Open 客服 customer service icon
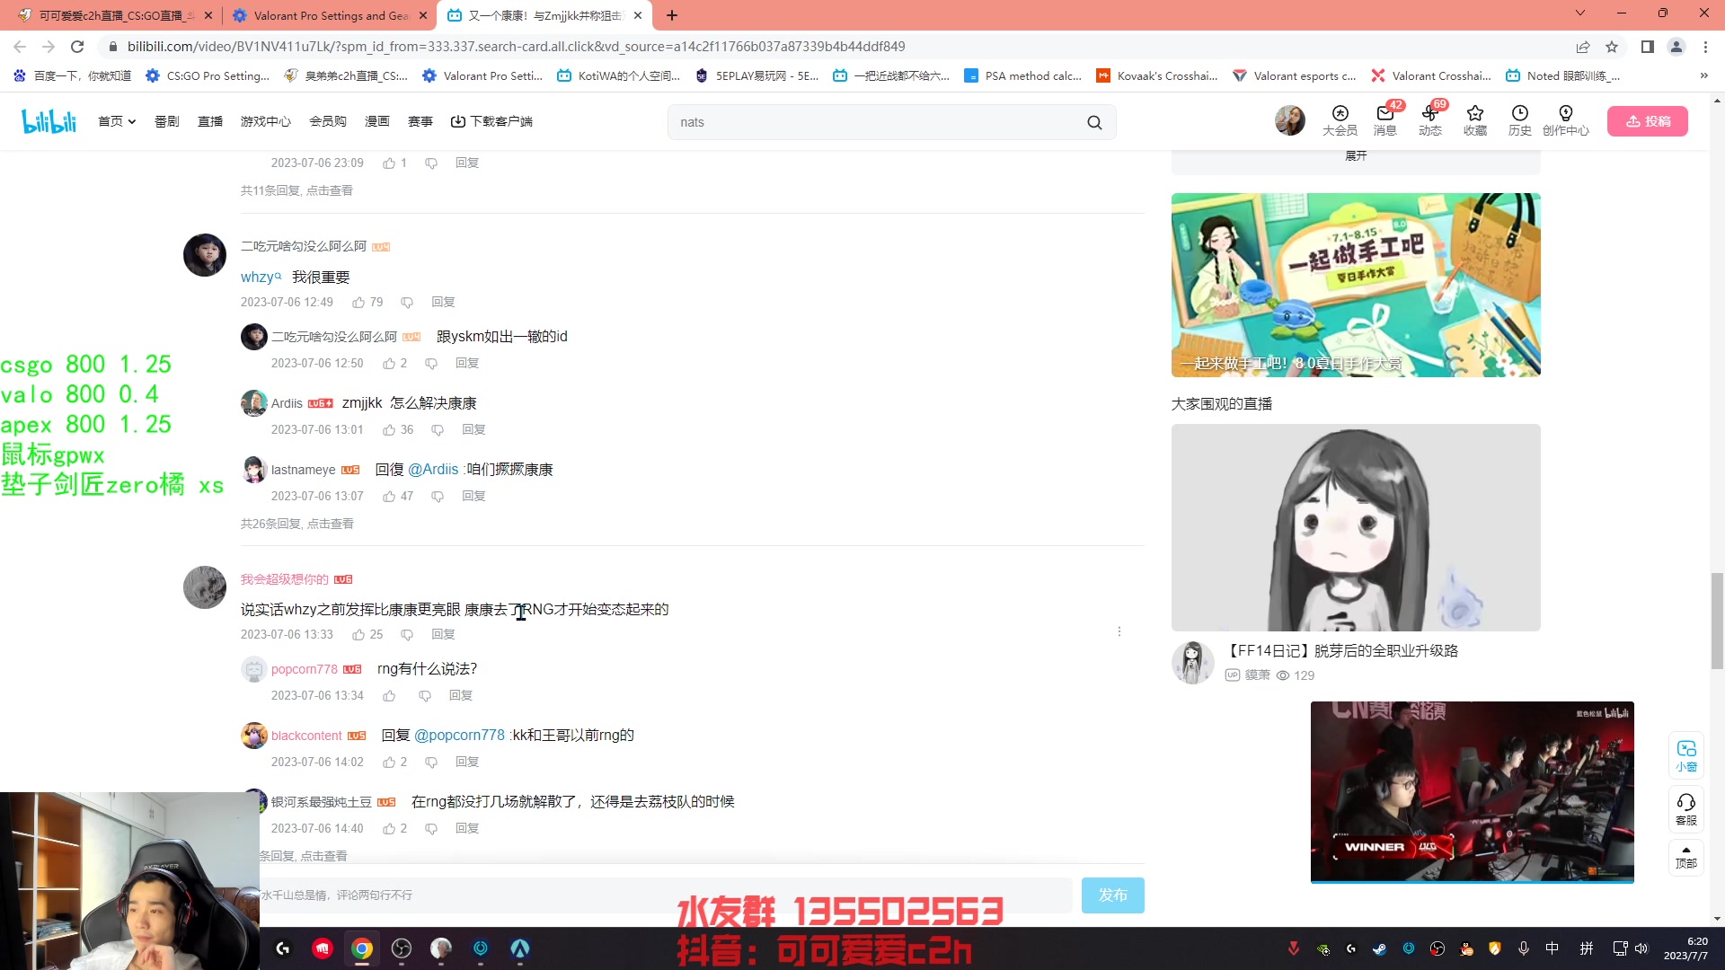The width and height of the screenshot is (1725, 970). tap(1686, 808)
